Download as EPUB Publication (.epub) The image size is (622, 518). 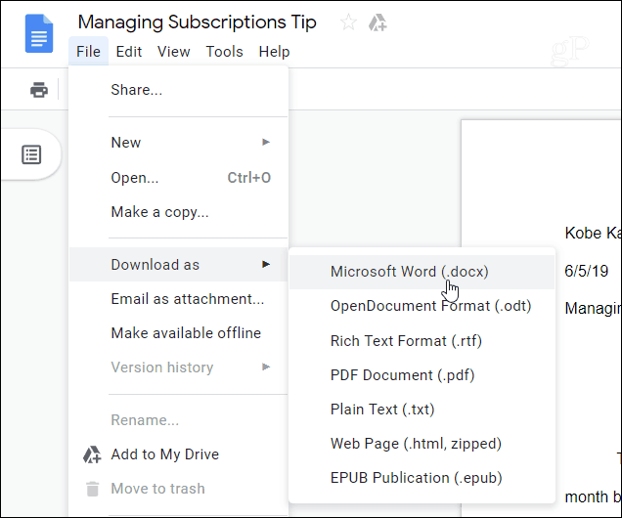click(422, 478)
